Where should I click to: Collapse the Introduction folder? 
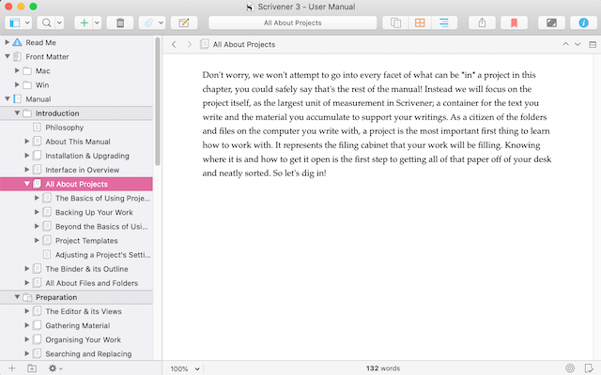[17, 113]
